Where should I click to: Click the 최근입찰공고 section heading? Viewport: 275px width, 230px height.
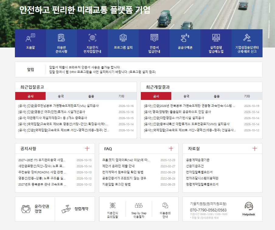[x=32, y=87]
